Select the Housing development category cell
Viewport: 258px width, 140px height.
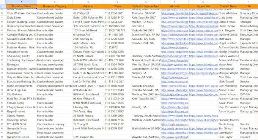tap(55, 64)
